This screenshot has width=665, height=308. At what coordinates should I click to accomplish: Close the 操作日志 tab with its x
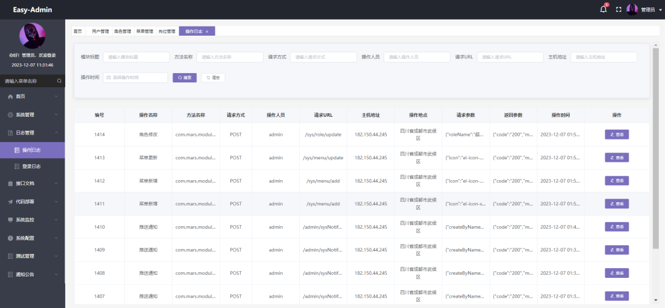click(207, 31)
